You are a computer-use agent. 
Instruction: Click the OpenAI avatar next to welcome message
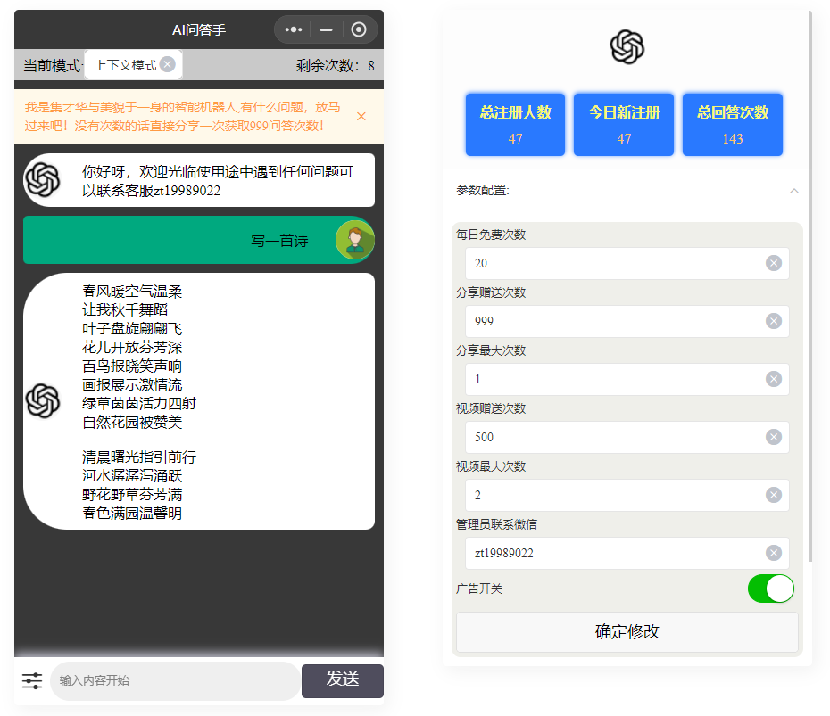tap(44, 179)
